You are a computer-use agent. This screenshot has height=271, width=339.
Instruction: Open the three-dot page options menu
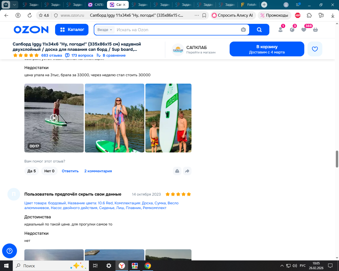[197, 15]
